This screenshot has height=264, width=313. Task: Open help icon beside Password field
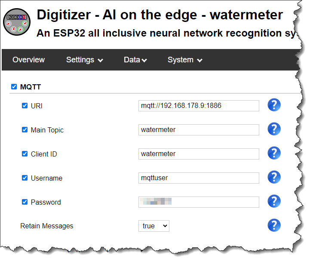[274, 201]
